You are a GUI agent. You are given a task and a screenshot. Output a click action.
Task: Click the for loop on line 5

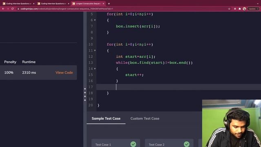coord(130,14)
